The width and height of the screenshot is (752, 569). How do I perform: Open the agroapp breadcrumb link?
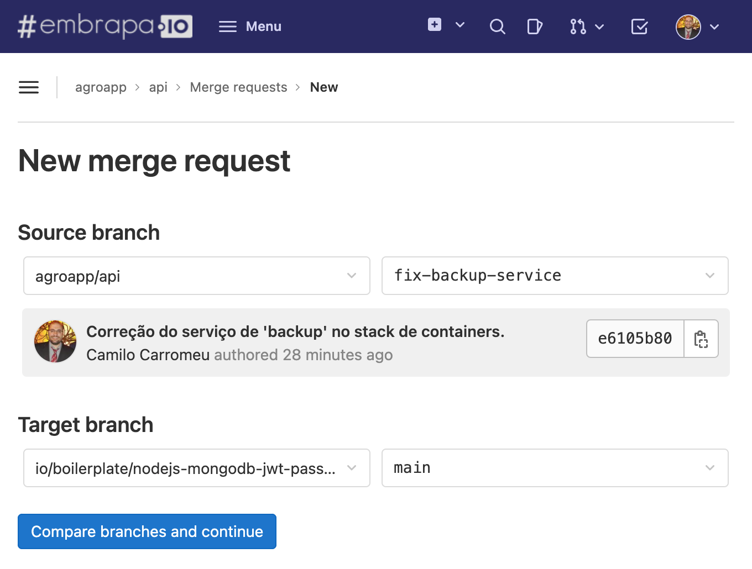101,87
